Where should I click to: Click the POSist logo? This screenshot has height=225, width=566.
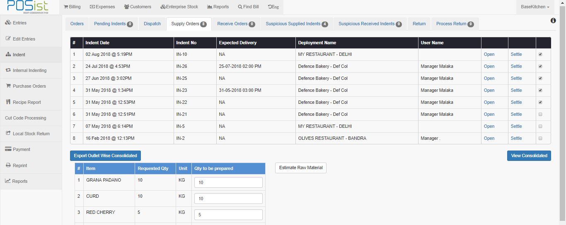tap(27, 7)
